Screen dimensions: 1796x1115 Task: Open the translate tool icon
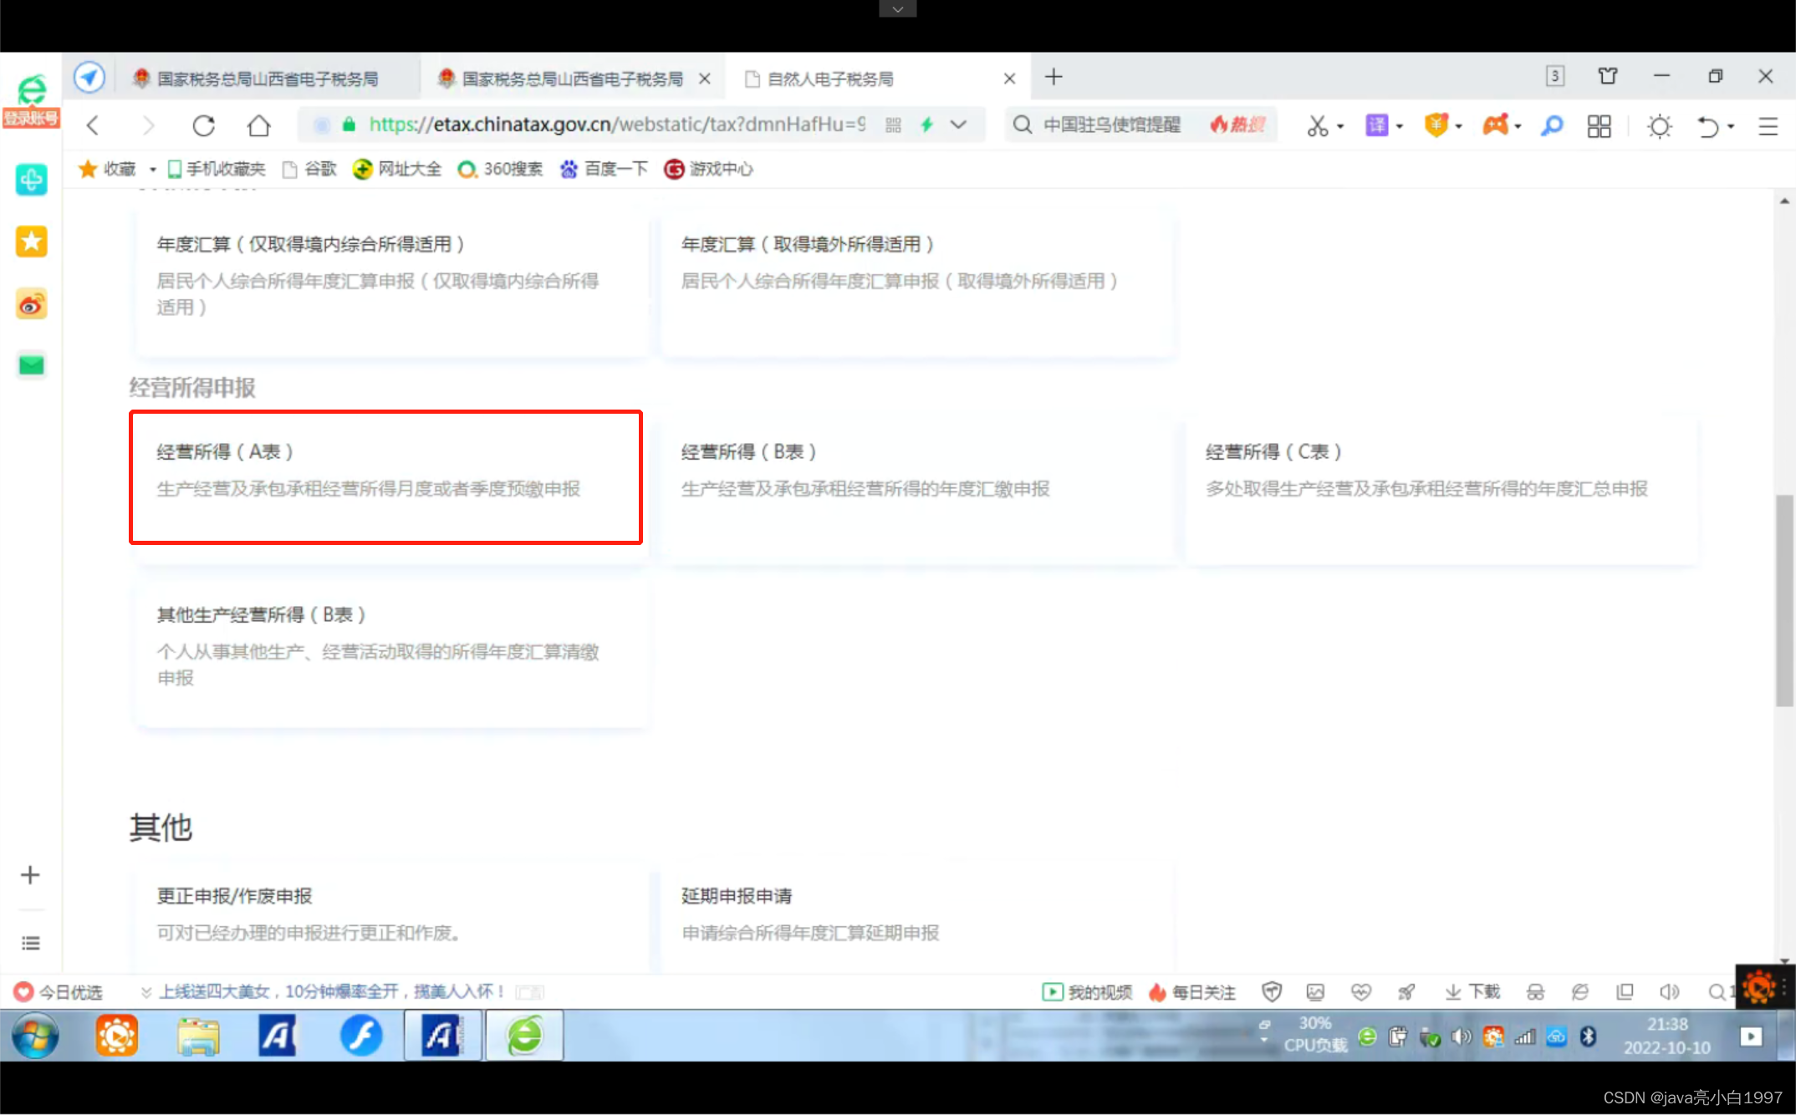(1378, 125)
